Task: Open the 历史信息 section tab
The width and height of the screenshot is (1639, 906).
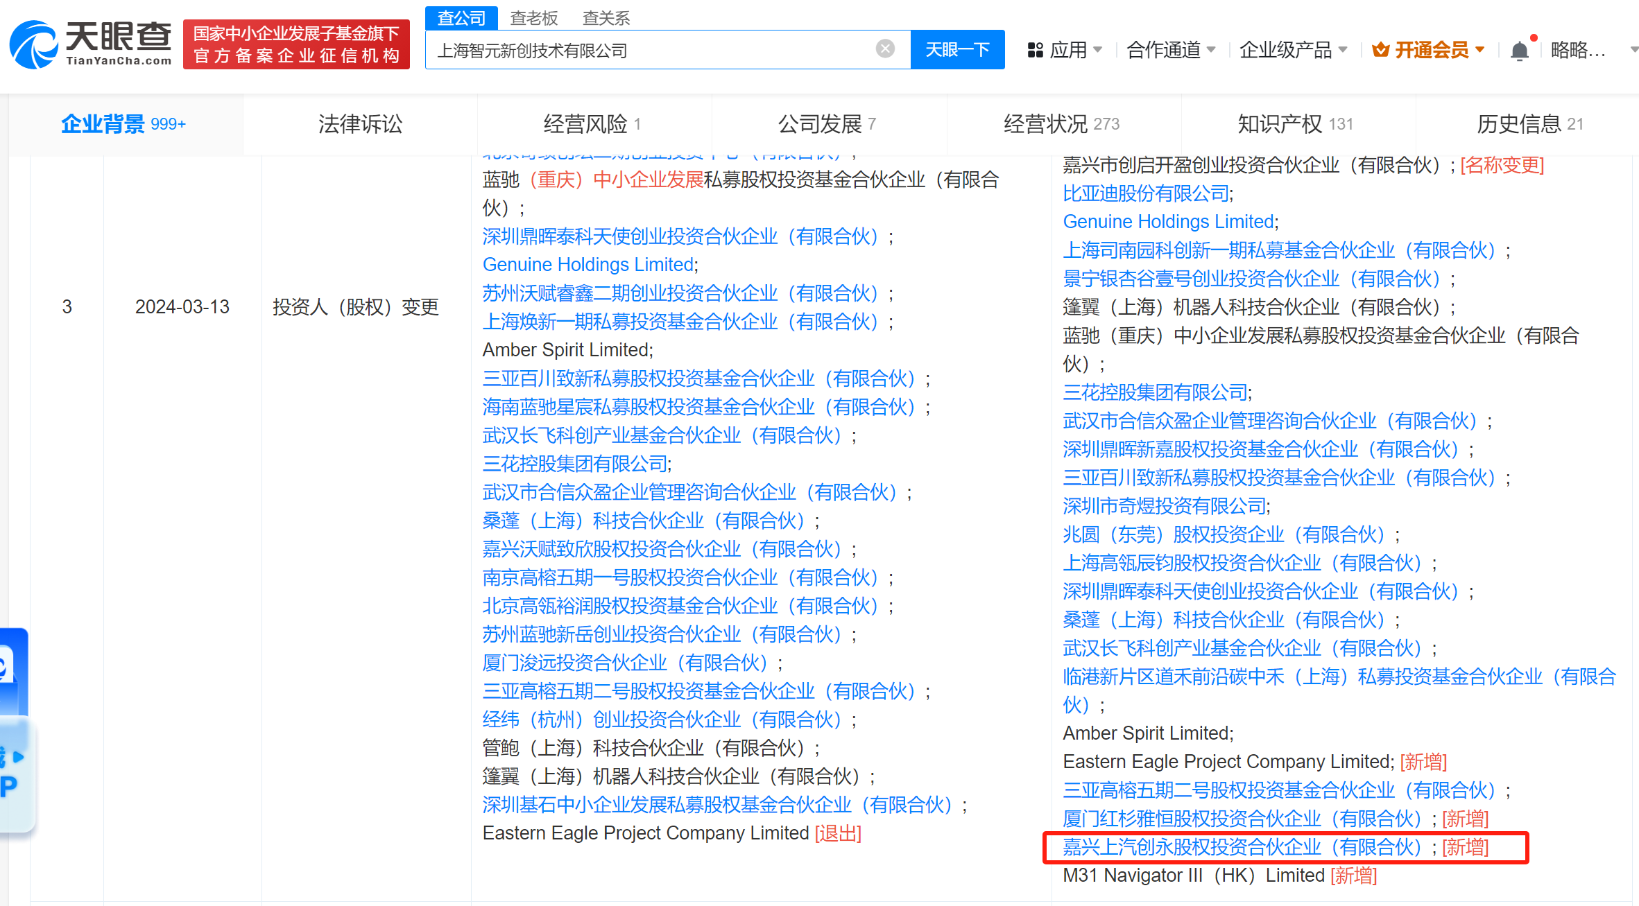Action: (1529, 124)
